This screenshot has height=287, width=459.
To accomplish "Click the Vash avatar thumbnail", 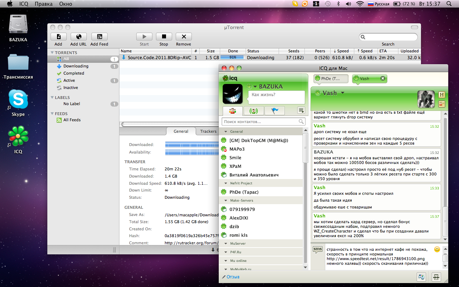I will [426, 99].
